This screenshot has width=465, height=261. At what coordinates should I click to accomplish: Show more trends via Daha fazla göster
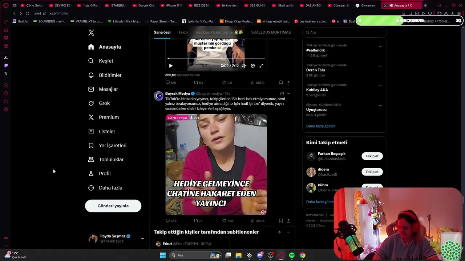(320, 126)
